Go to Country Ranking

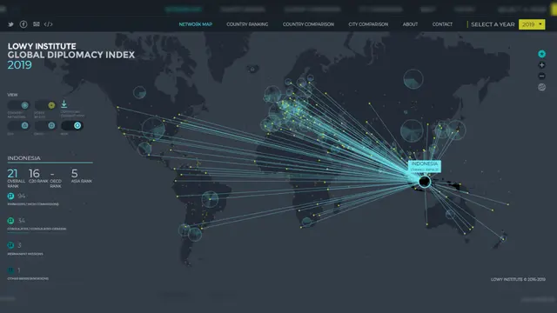click(247, 24)
